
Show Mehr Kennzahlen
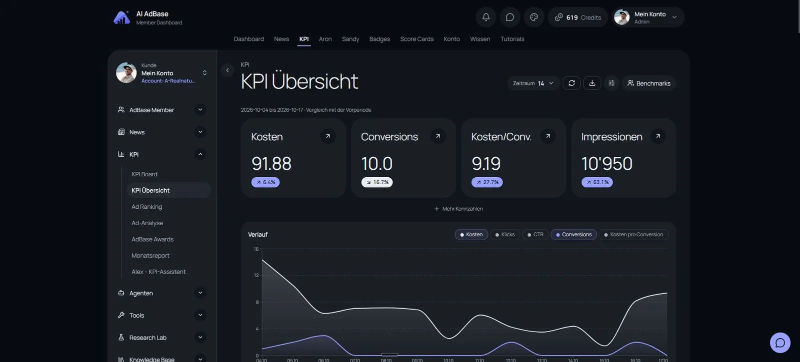tap(458, 209)
